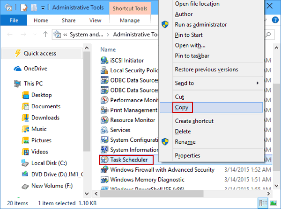This screenshot has height=209, width=281.
Task: Open the OneDrive cloud icon in sidebar
Action: (17, 69)
